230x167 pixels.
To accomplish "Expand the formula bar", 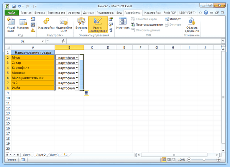I will pyautogui.click(x=223, y=41).
